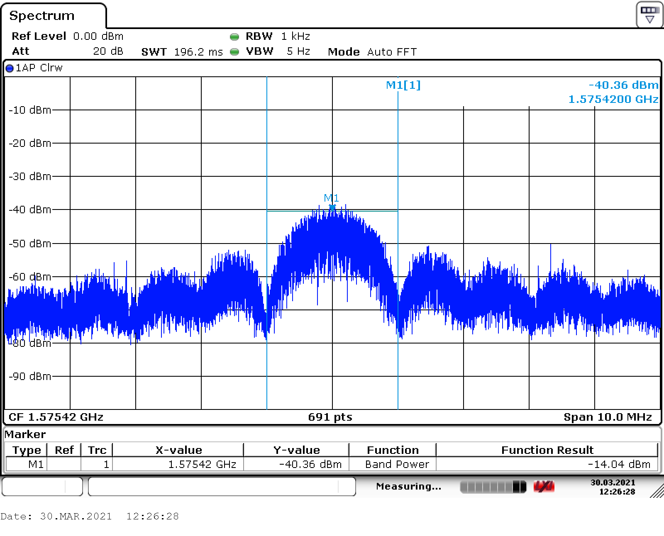Click the X-value column header
The image size is (664, 536).
click(178, 450)
